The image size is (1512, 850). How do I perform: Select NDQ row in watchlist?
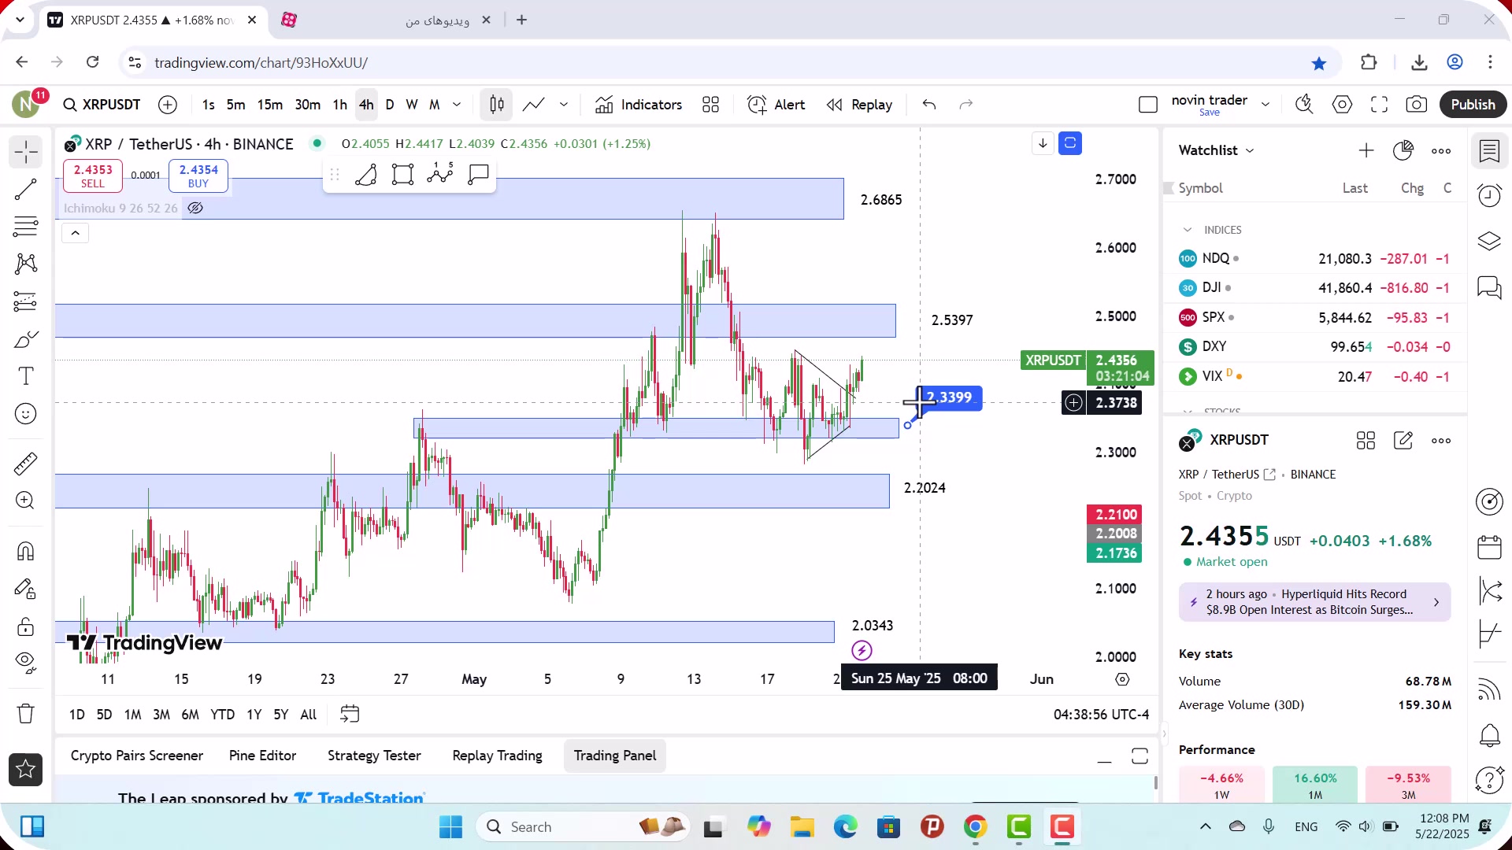(1314, 258)
